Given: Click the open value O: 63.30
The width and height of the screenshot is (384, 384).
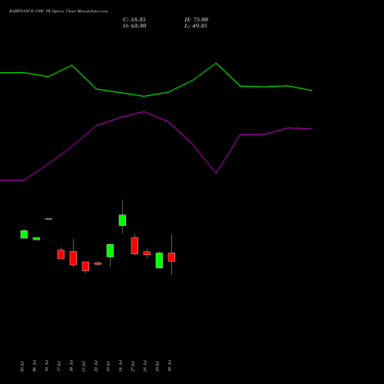Looking at the screenshot, I should coord(134,26).
